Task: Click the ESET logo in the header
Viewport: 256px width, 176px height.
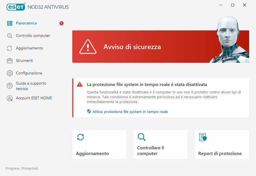Action: [16, 7]
